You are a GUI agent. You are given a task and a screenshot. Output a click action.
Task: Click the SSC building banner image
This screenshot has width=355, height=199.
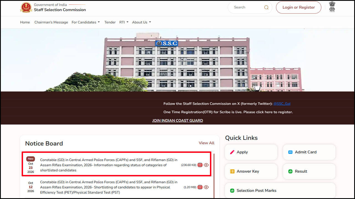pyautogui.click(x=177, y=60)
